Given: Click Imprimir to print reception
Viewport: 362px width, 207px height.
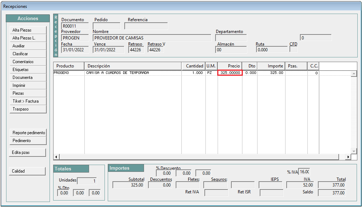Looking at the screenshot, I should 28,85.
